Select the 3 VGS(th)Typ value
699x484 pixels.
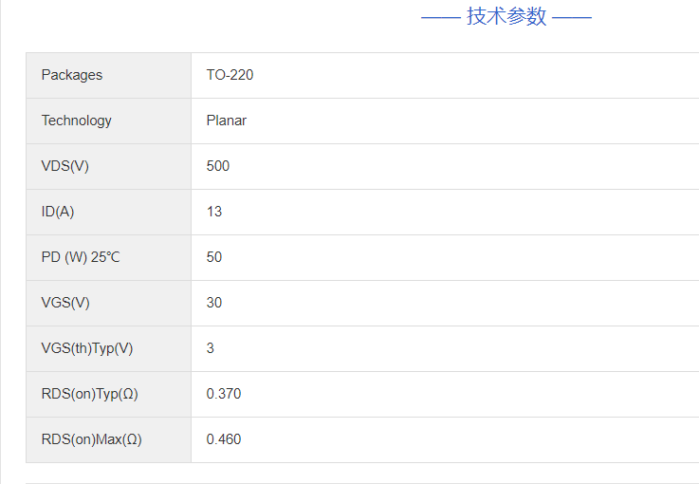[211, 348]
